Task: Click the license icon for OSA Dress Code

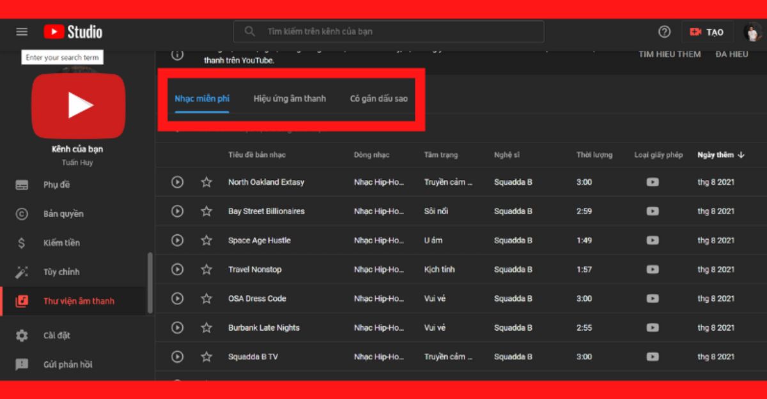Action: coord(652,299)
